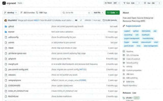View 1591 Tags
163x101 pixels.
coord(42,12)
